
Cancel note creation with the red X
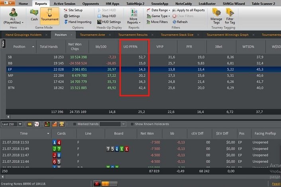[96, 183]
